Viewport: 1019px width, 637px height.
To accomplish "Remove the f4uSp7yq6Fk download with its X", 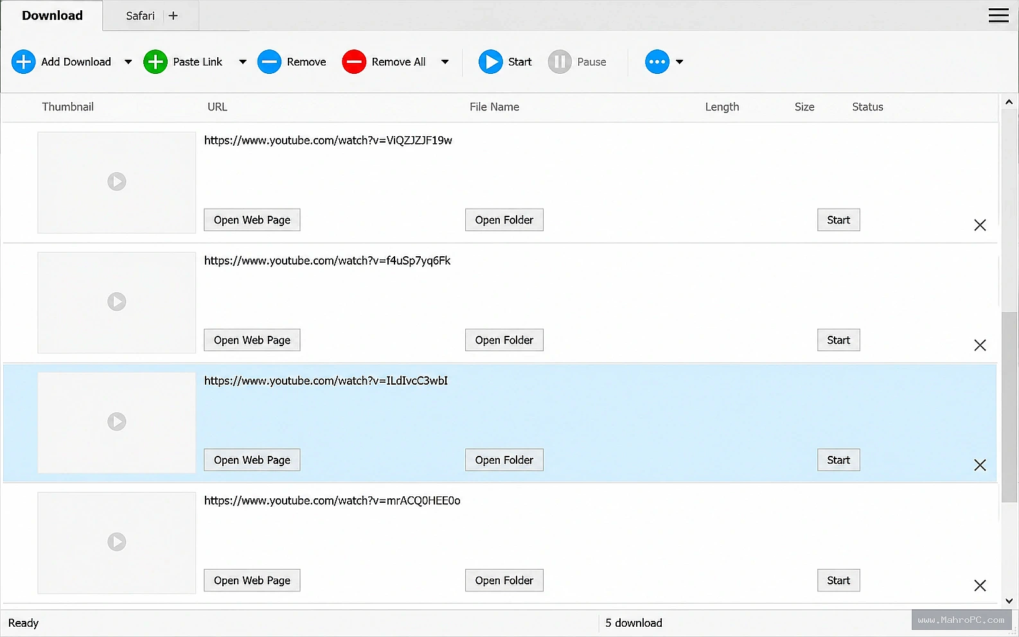I will (980, 345).
